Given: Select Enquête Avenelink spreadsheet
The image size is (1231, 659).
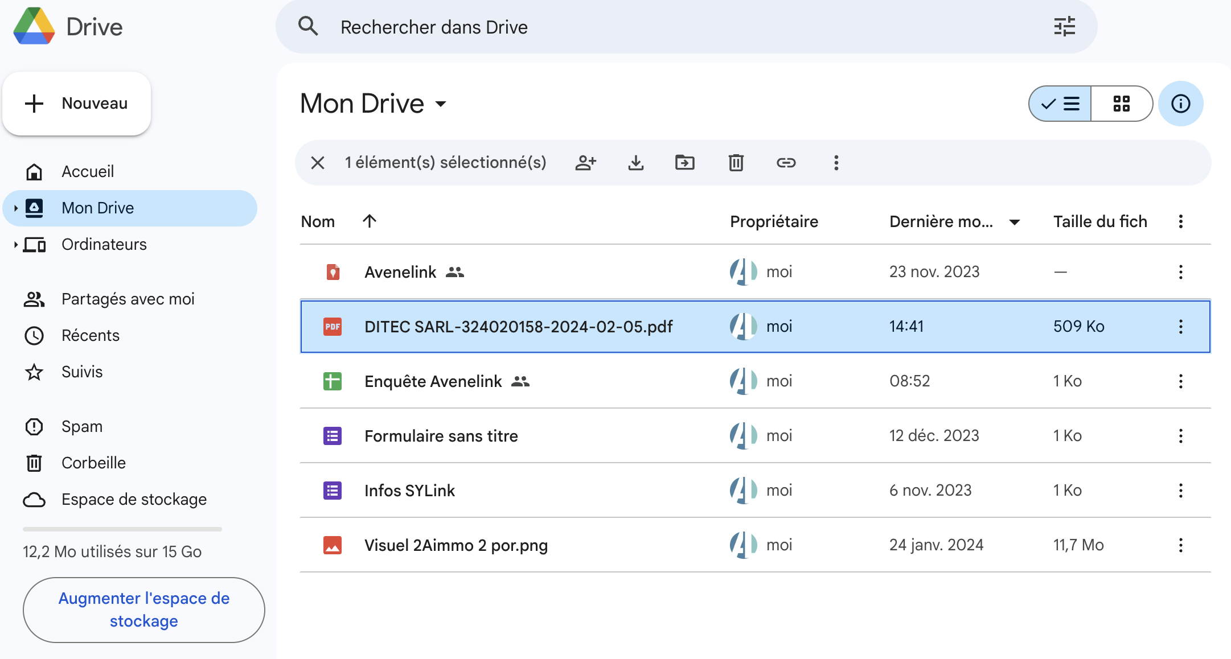Looking at the screenshot, I should click(755, 381).
